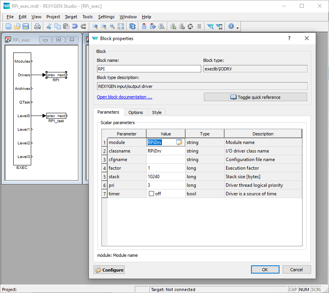The width and height of the screenshot is (329, 293).
Task: Compile and download toolbar icon
Action: coord(153,26)
